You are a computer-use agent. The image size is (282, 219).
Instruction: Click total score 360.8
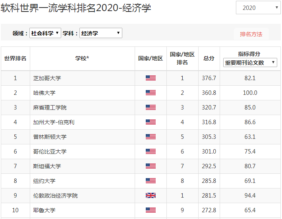tap(209, 93)
